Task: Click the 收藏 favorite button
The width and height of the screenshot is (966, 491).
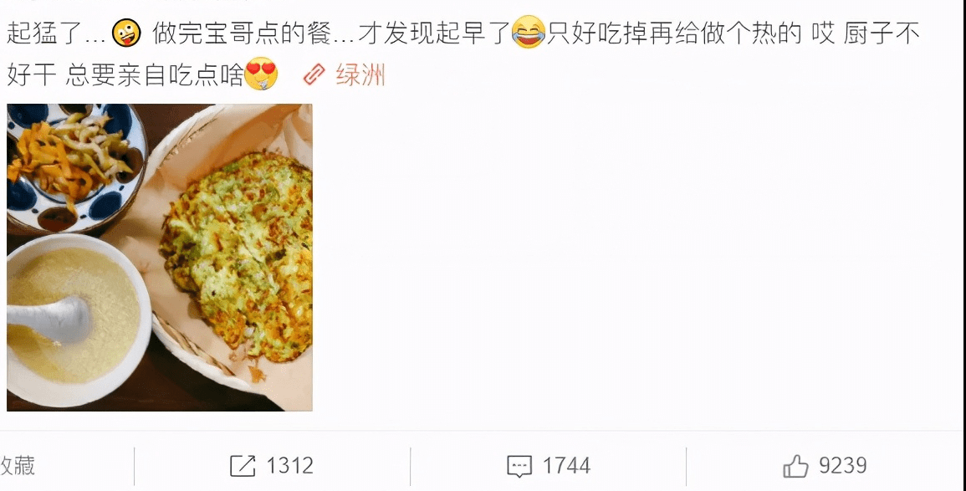Action: [x=18, y=466]
